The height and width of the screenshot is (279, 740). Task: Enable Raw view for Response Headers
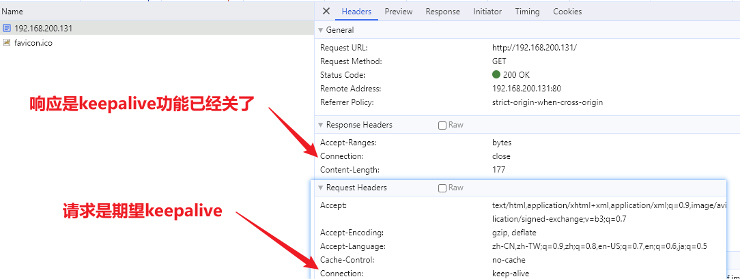click(x=442, y=126)
